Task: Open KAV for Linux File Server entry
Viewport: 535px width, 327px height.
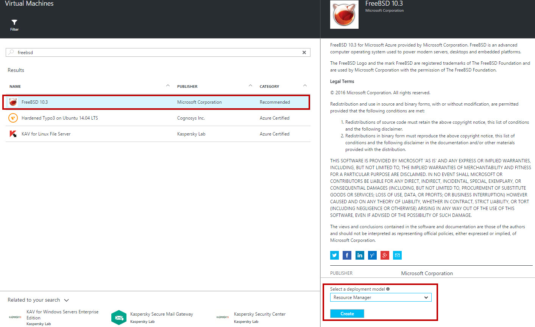Action: pyautogui.click(x=46, y=134)
